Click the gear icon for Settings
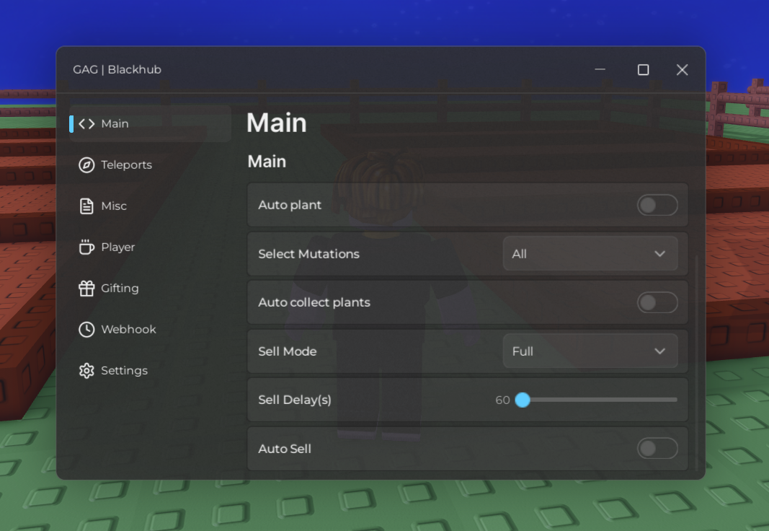Viewport: 769px width, 531px height. (86, 371)
